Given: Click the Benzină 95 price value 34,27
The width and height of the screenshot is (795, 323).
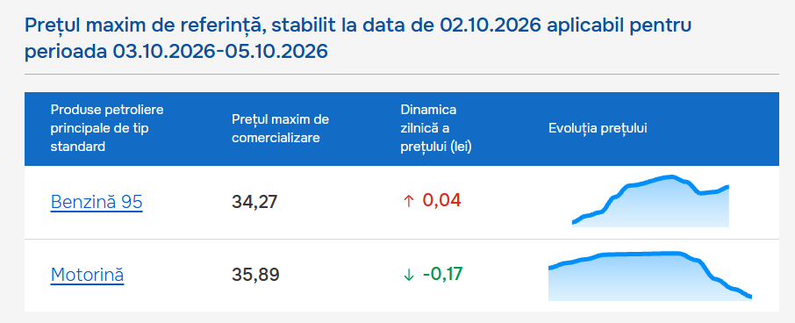Looking at the screenshot, I should click(254, 203).
